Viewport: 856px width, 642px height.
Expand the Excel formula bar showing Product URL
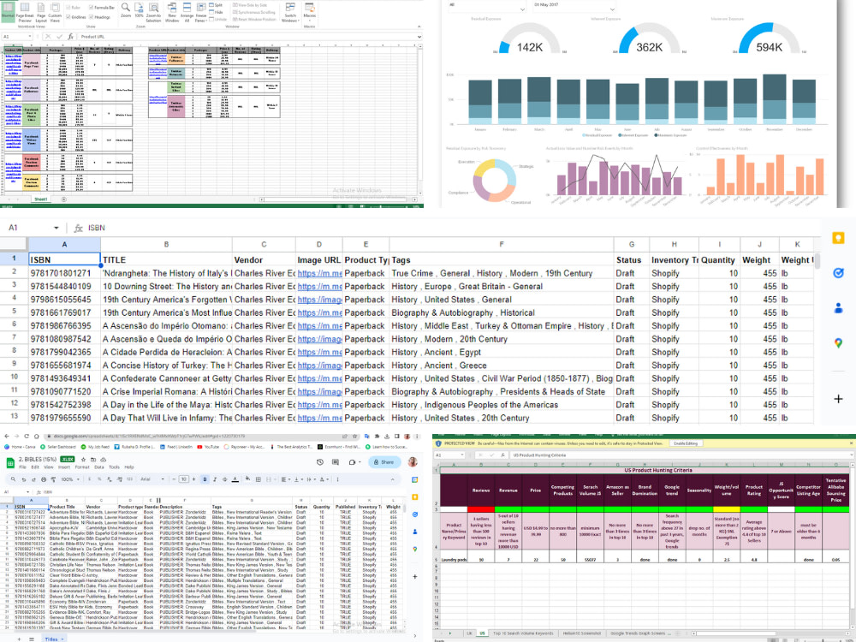(419, 37)
